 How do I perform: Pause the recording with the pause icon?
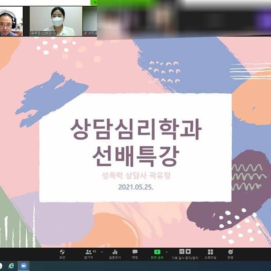click(182, 251)
